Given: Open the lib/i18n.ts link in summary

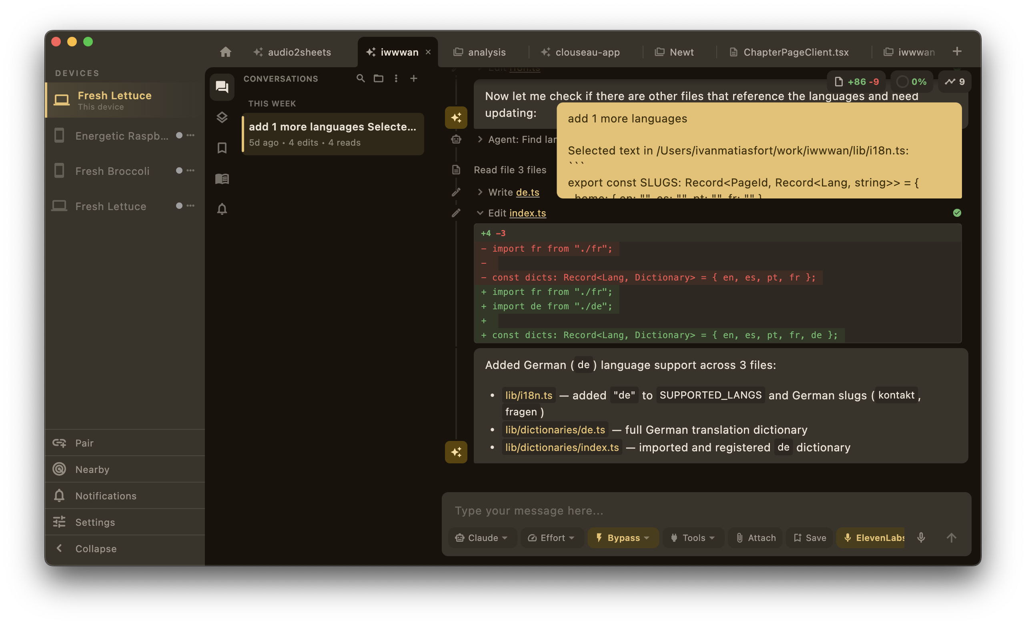Looking at the screenshot, I should pos(529,395).
